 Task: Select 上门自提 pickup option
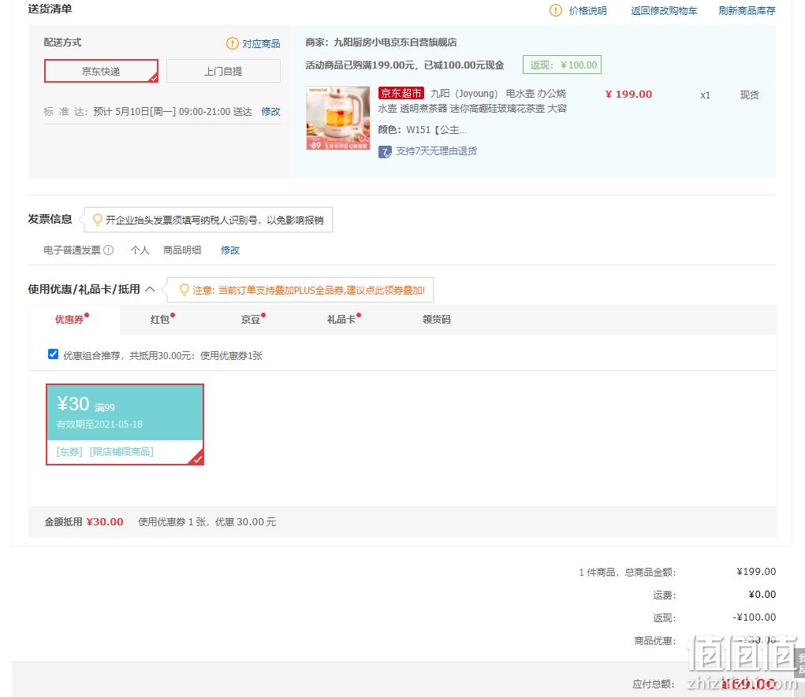[x=223, y=71]
